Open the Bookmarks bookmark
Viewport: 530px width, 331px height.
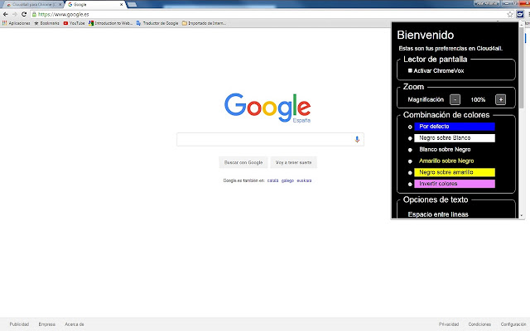click(x=46, y=23)
